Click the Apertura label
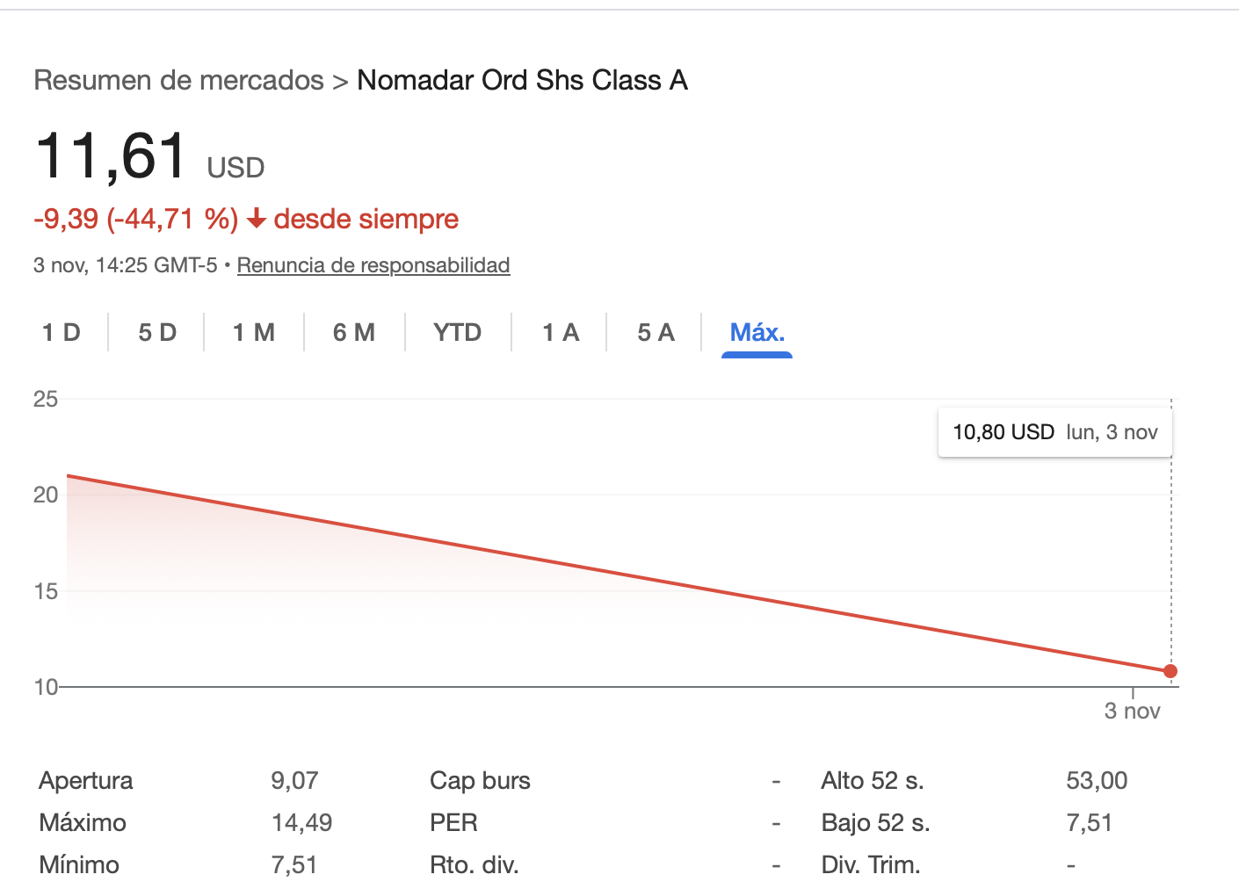1239x889 pixels. click(86, 780)
